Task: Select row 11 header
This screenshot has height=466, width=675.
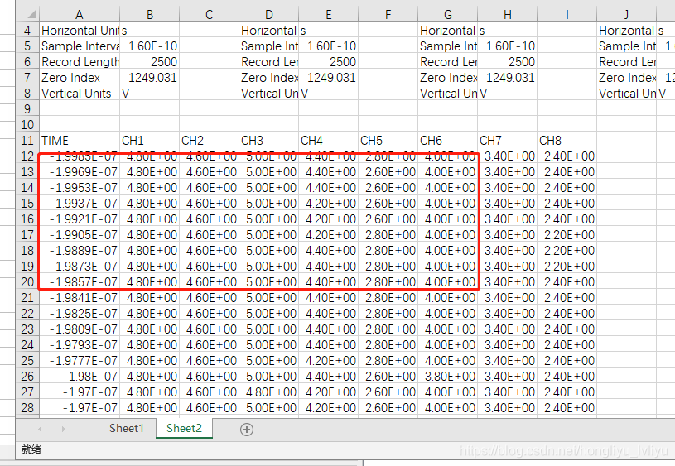Action: click(27, 140)
